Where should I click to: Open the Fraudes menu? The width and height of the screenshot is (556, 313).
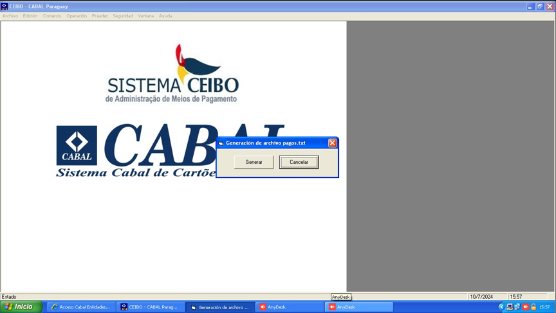(x=100, y=16)
